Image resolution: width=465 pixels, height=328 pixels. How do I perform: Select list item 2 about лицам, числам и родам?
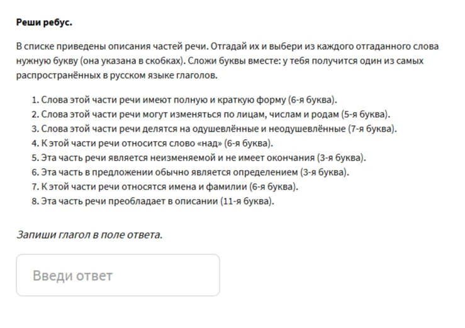click(x=211, y=115)
